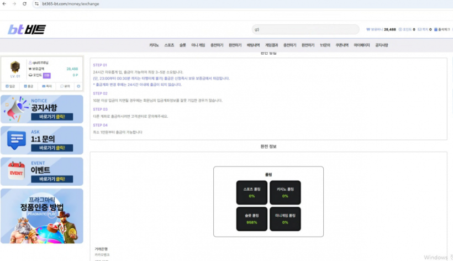
Task: Click the megaphone icon on NOTICE banner
Action: pos(16,109)
